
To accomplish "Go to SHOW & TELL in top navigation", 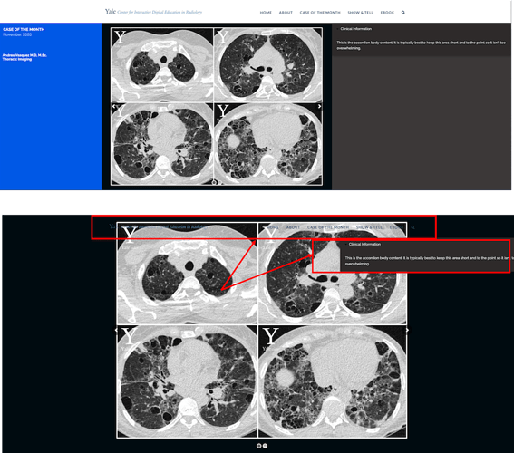I will [x=360, y=13].
